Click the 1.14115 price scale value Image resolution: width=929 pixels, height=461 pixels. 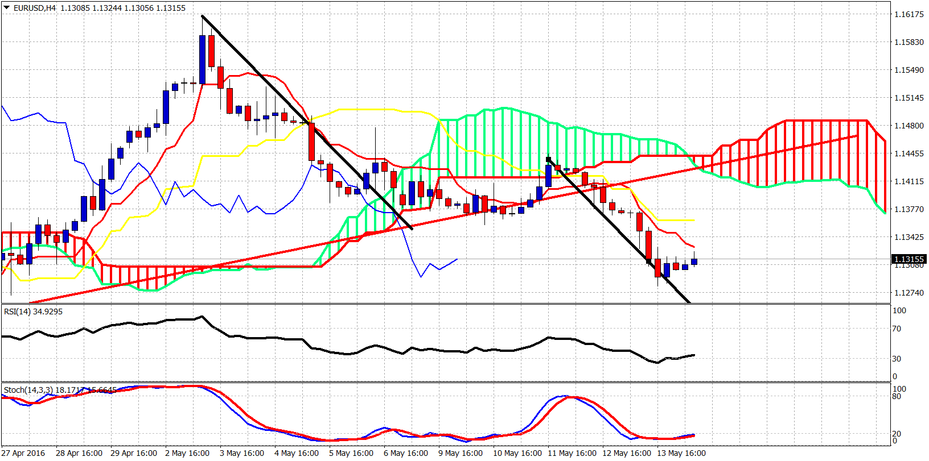(909, 181)
